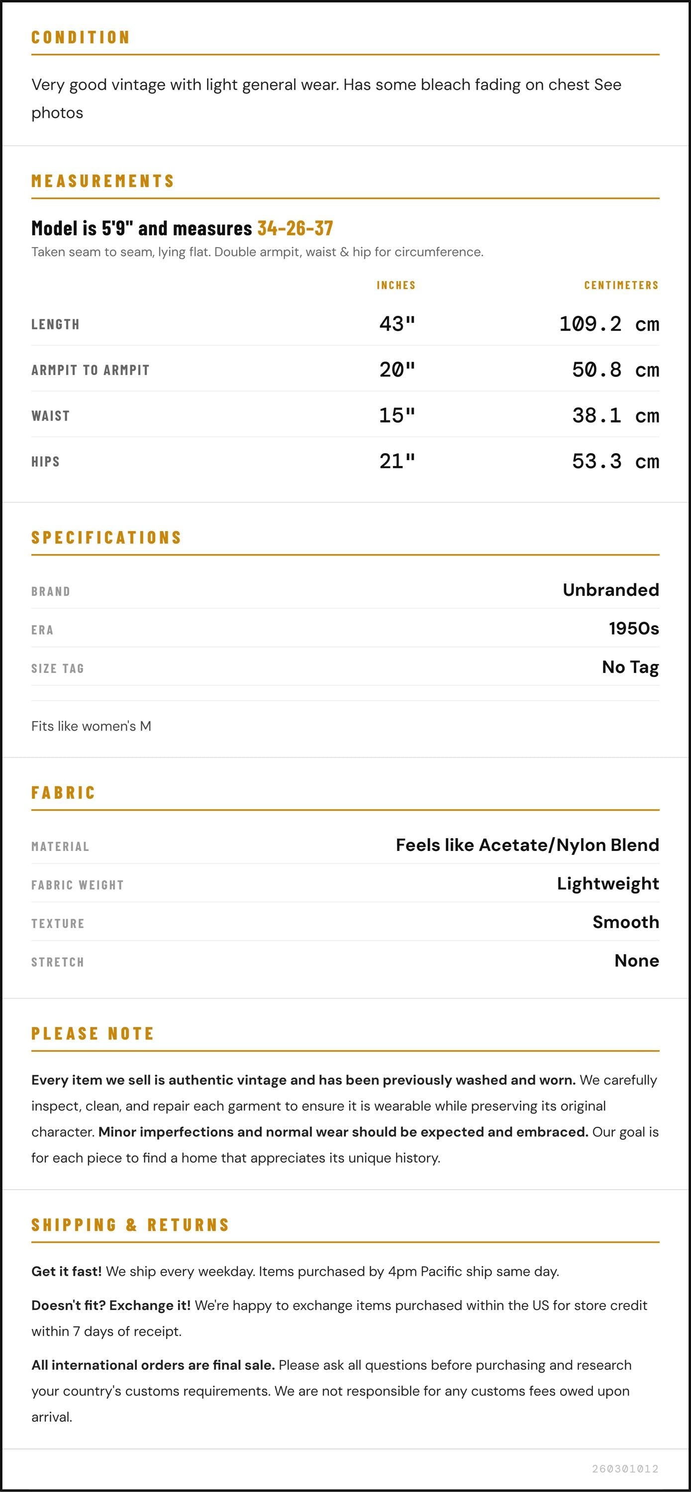Click the item number 260301012
This screenshot has height=1492, width=691.
625,1468
